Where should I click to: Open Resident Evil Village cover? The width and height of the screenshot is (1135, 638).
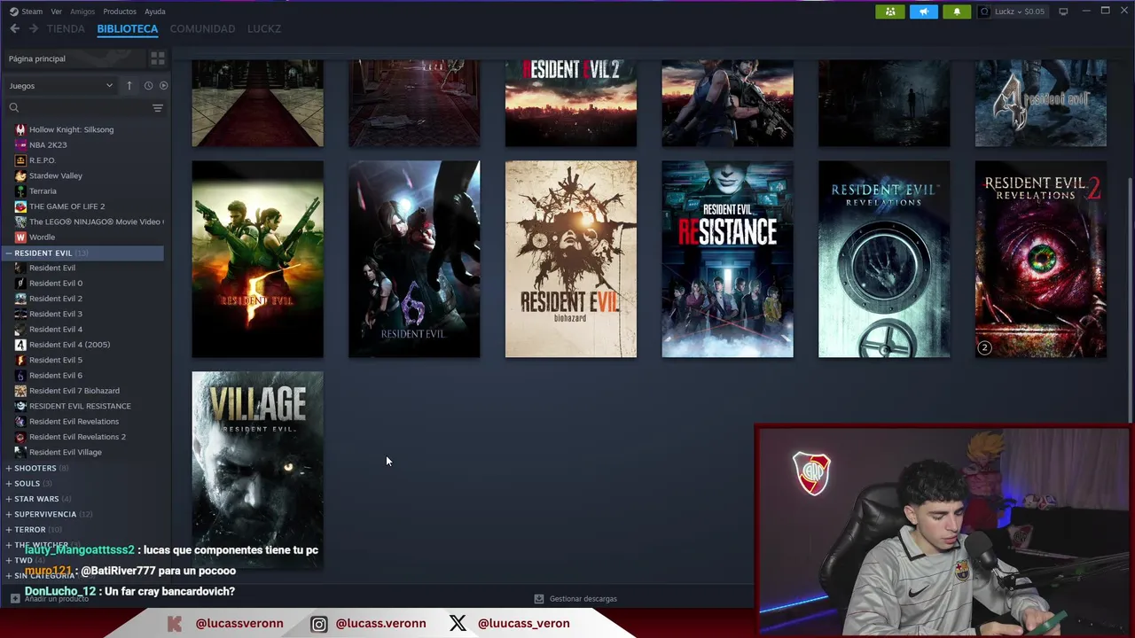pos(258,470)
